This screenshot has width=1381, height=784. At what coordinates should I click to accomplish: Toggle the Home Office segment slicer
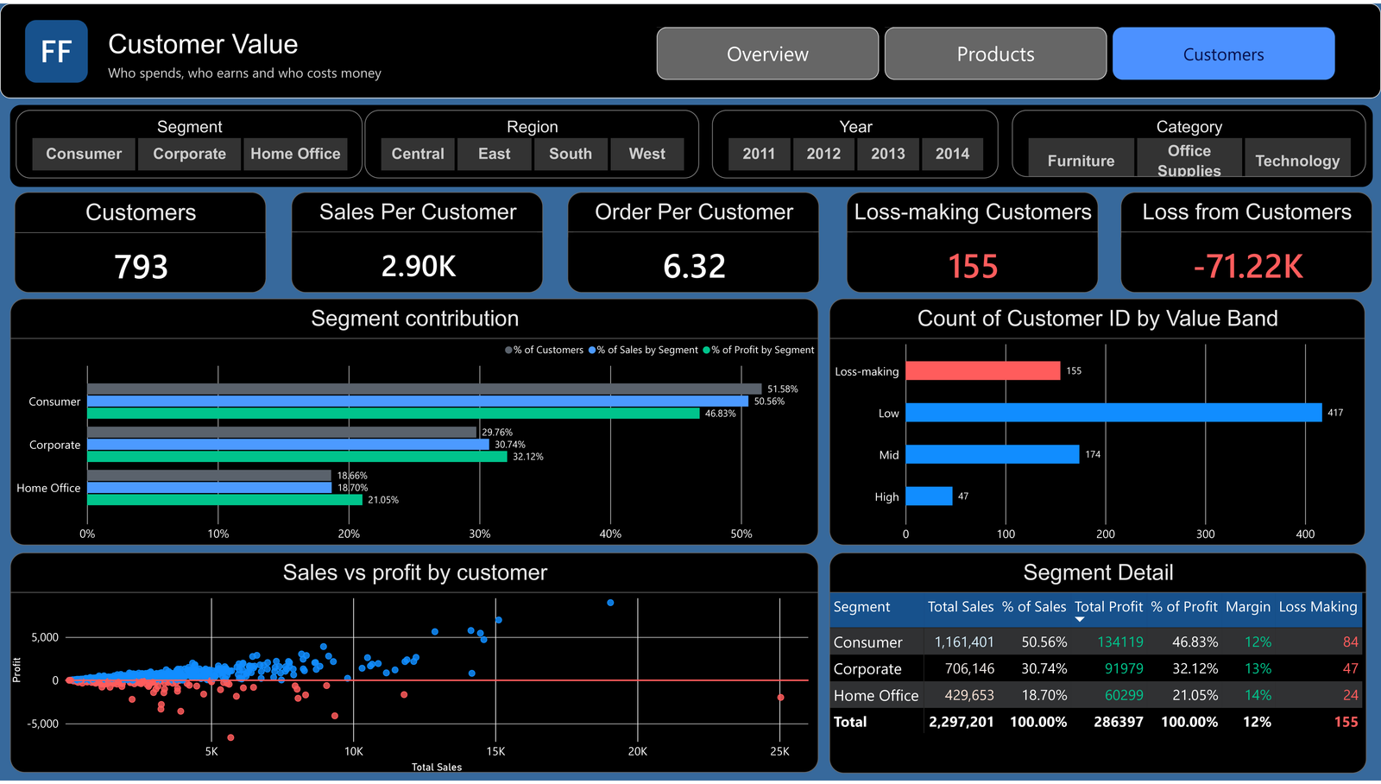295,154
